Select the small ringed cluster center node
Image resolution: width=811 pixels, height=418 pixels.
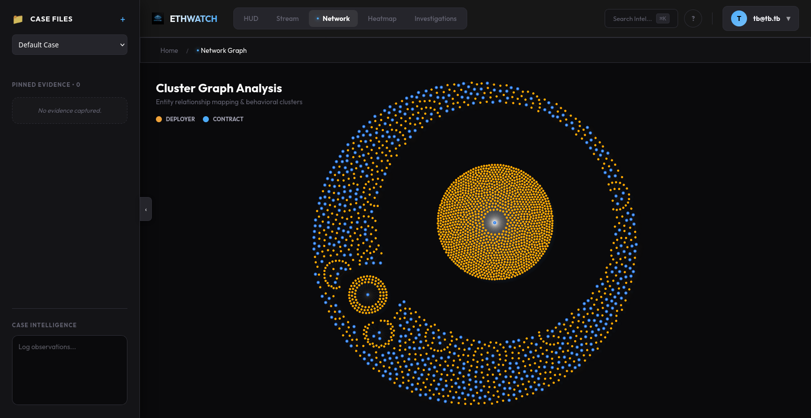pyautogui.click(x=368, y=295)
